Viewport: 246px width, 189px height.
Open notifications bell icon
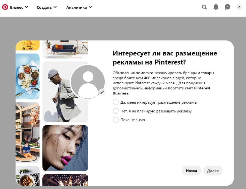tap(216, 7)
